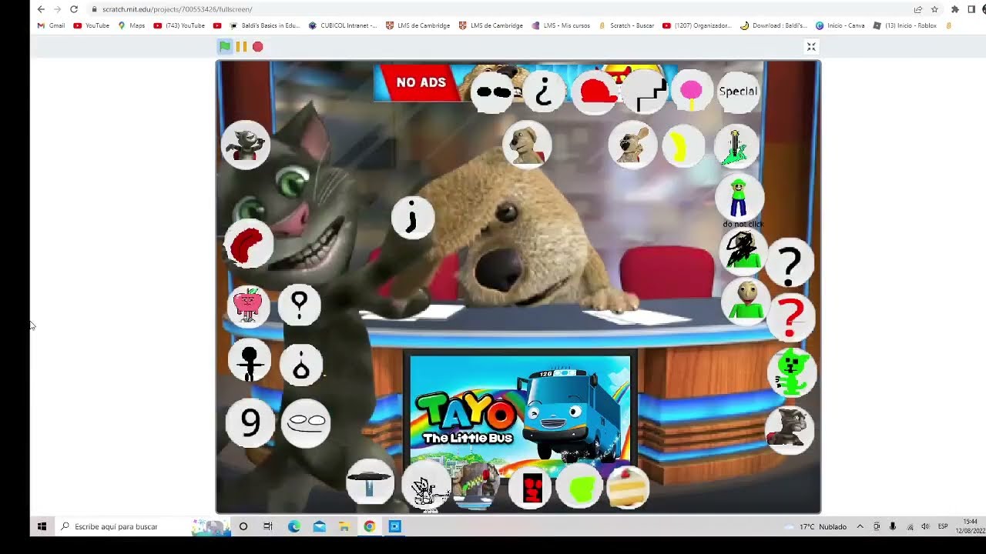986x554 pixels.
Task: Open the Baldi's Basics in Edu bookmark
Action: (264, 25)
